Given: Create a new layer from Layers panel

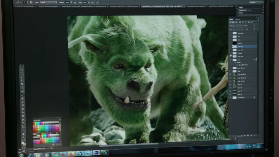Looking at the screenshot, I should tap(251, 136).
